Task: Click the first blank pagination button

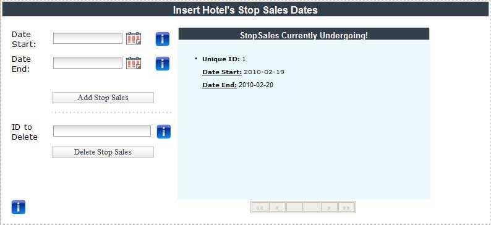Action: (295, 208)
